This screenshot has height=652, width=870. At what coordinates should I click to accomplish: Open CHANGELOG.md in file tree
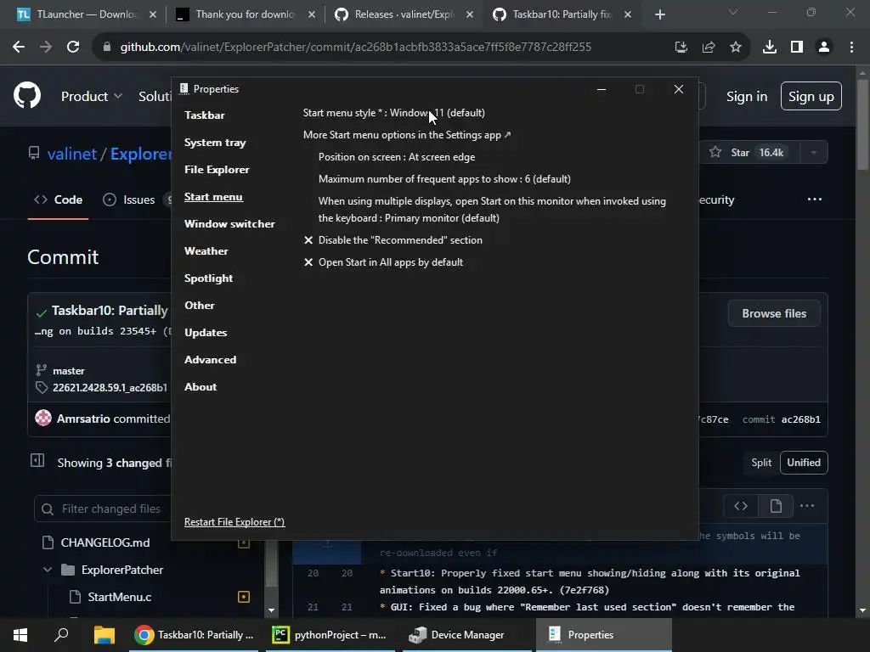coord(105,542)
